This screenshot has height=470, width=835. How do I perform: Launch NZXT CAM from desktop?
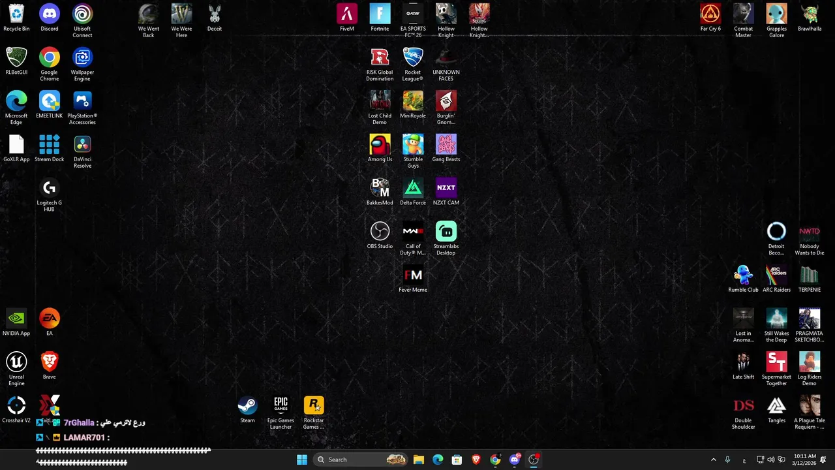pos(446,192)
